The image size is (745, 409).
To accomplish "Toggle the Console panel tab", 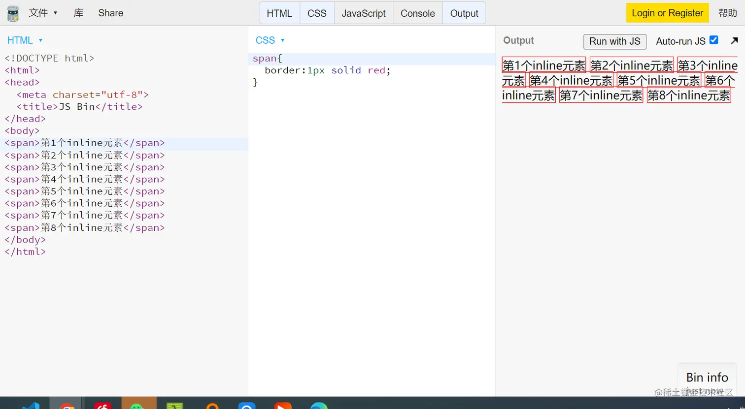I will 418,13.
